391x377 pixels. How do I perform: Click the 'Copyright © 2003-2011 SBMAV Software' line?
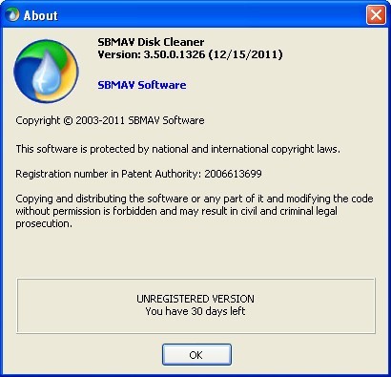(110, 120)
